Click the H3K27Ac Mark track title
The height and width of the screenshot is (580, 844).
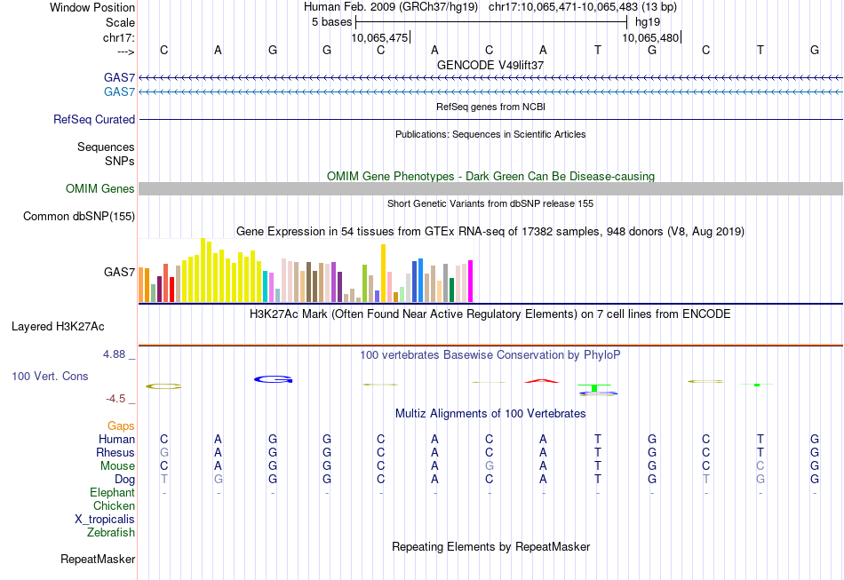coord(490,314)
